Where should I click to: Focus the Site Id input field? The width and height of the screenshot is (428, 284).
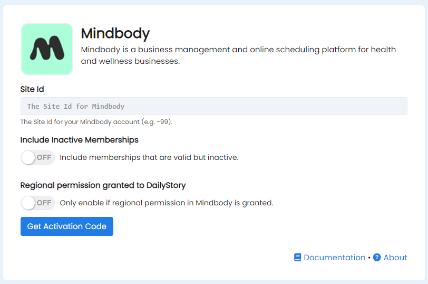(x=213, y=106)
